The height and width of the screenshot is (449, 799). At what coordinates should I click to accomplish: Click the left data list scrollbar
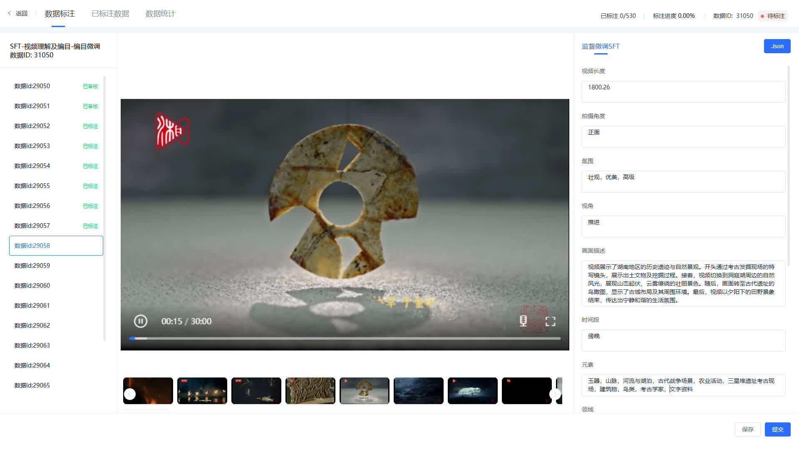click(x=104, y=208)
